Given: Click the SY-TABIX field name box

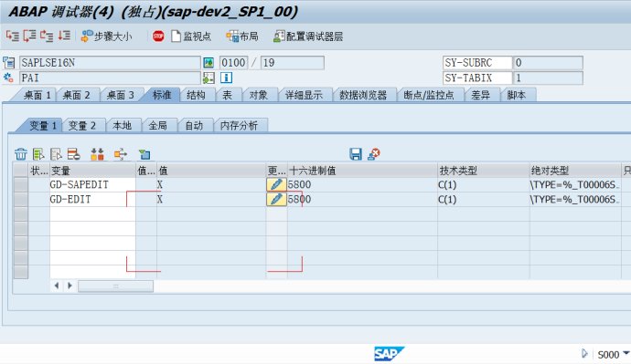Looking at the screenshot, I should [x=476, y=78].
